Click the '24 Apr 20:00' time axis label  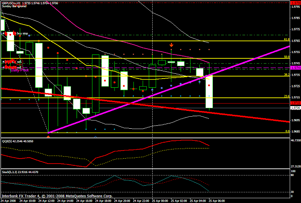(x=122, y=201)
